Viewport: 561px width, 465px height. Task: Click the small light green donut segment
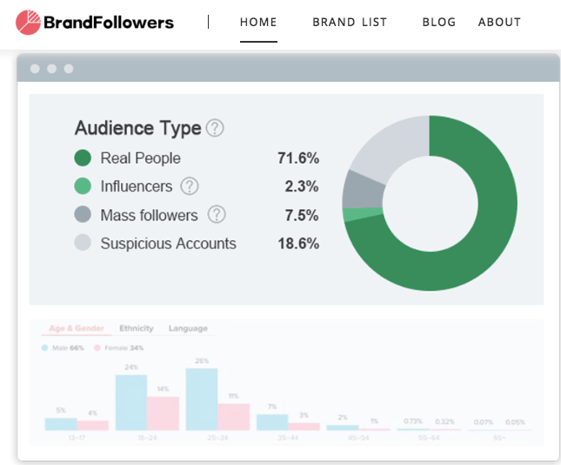(x=362, y=214)
